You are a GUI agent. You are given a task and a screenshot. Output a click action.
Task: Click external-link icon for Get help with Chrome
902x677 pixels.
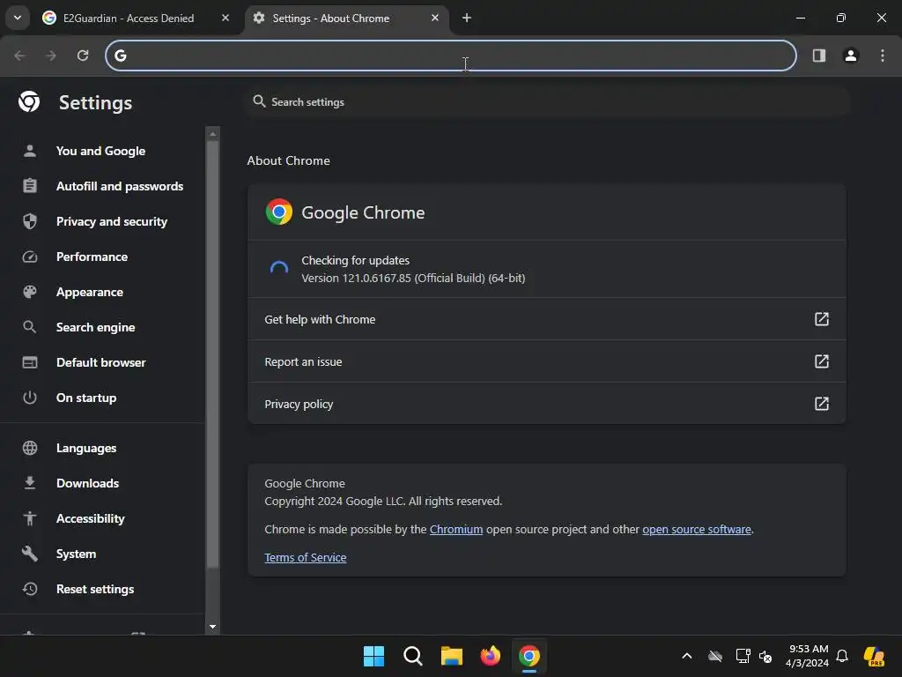(822, 319)
